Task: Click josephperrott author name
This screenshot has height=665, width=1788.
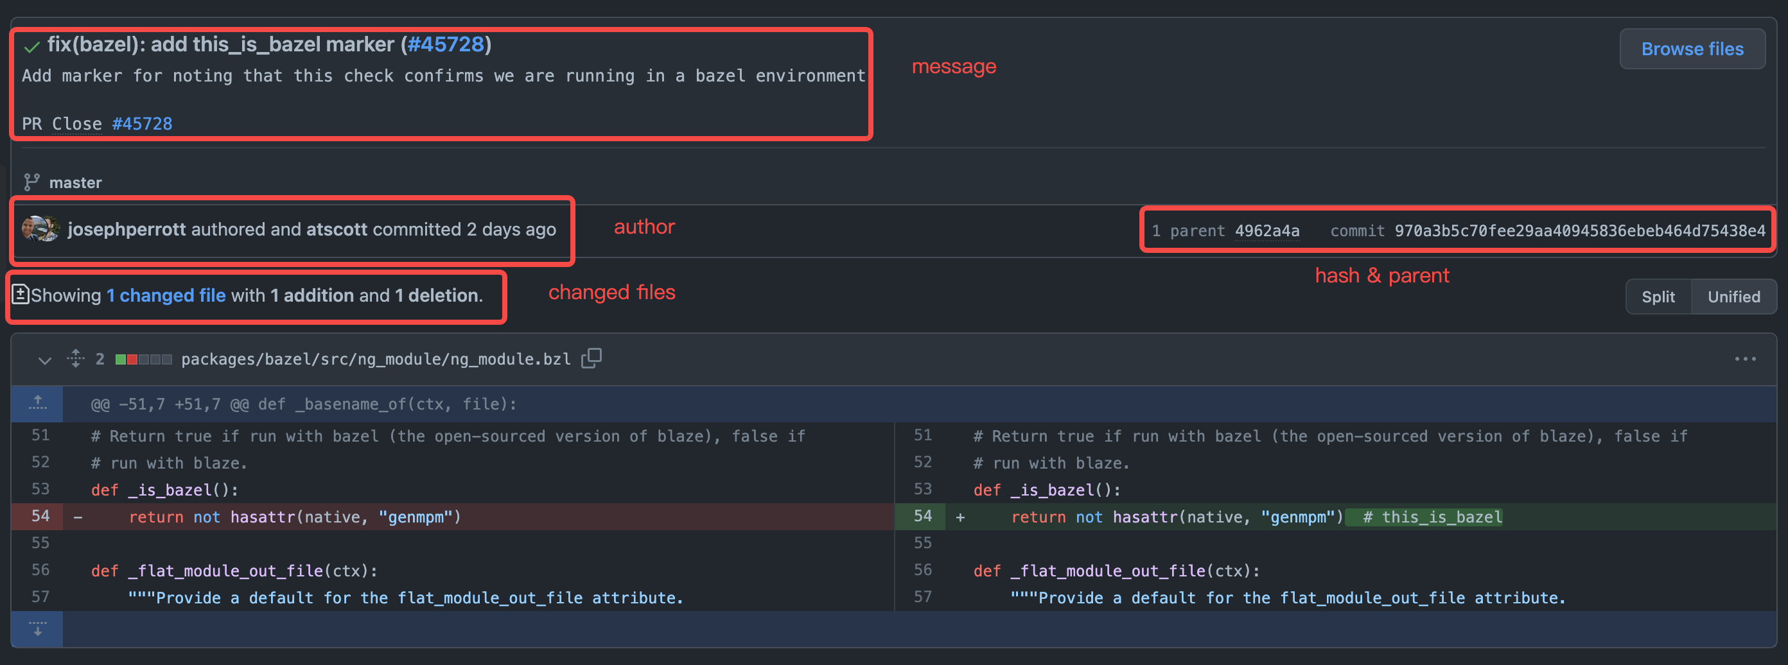Action: coord(128,229)
